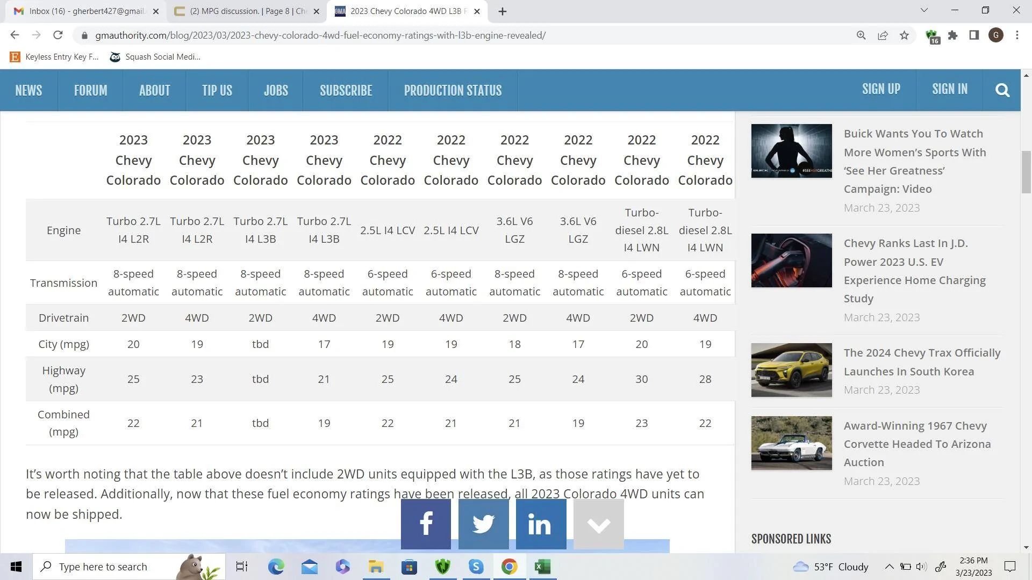Launch Microsoft Edge from the taskbar

[276, 567]
